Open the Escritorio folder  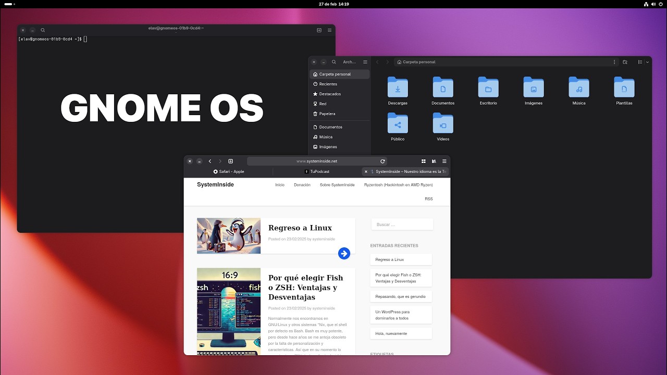[x=488, y=91]
